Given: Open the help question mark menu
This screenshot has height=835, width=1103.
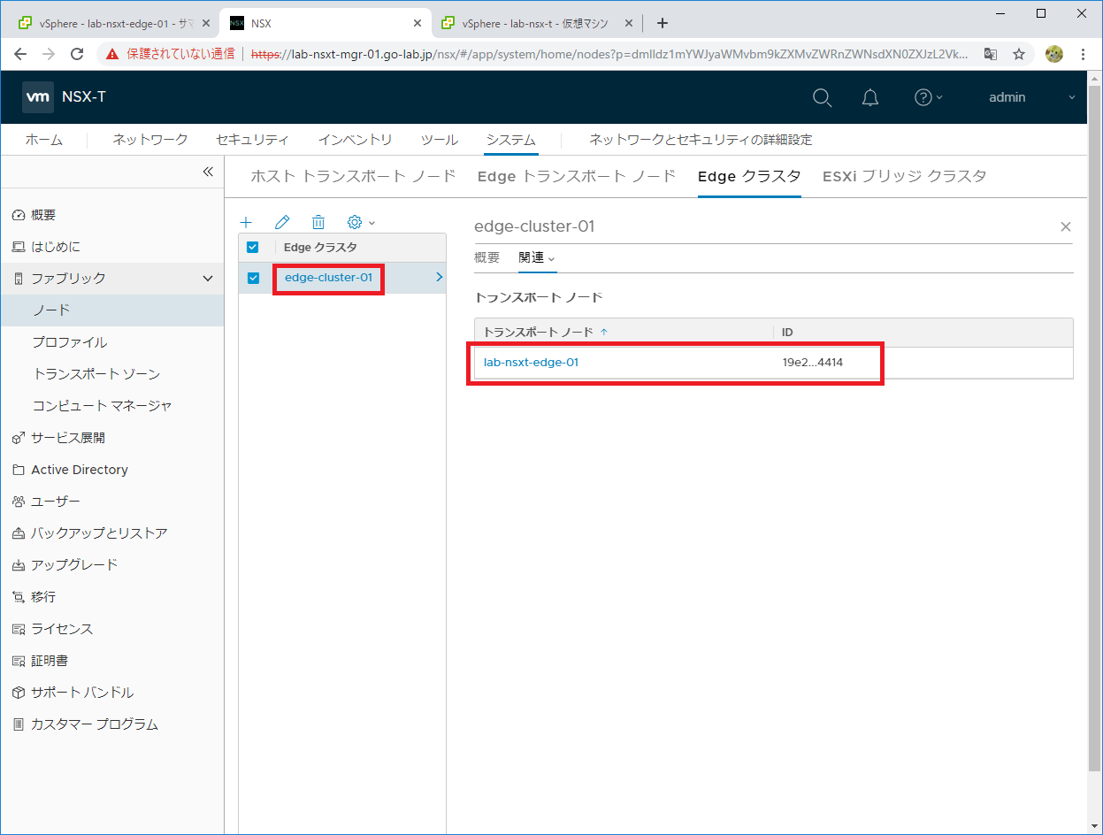Looking at the screenshot, I should pos(928,97).
